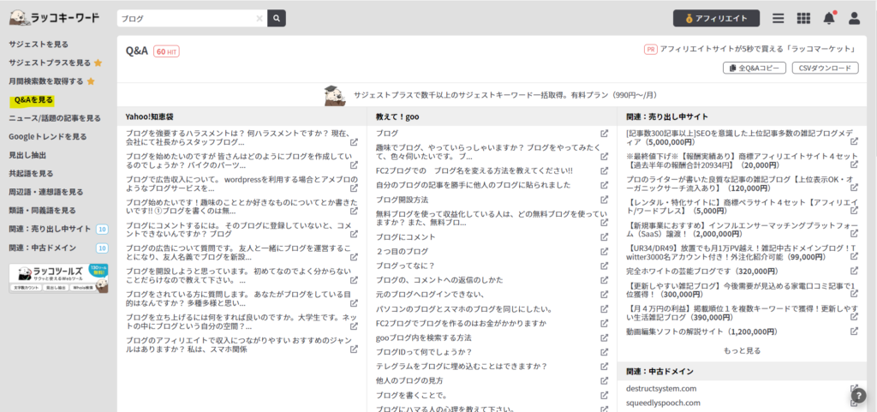
Task: Open external link for '２つ目のブログ'
Action: point(604,251)
